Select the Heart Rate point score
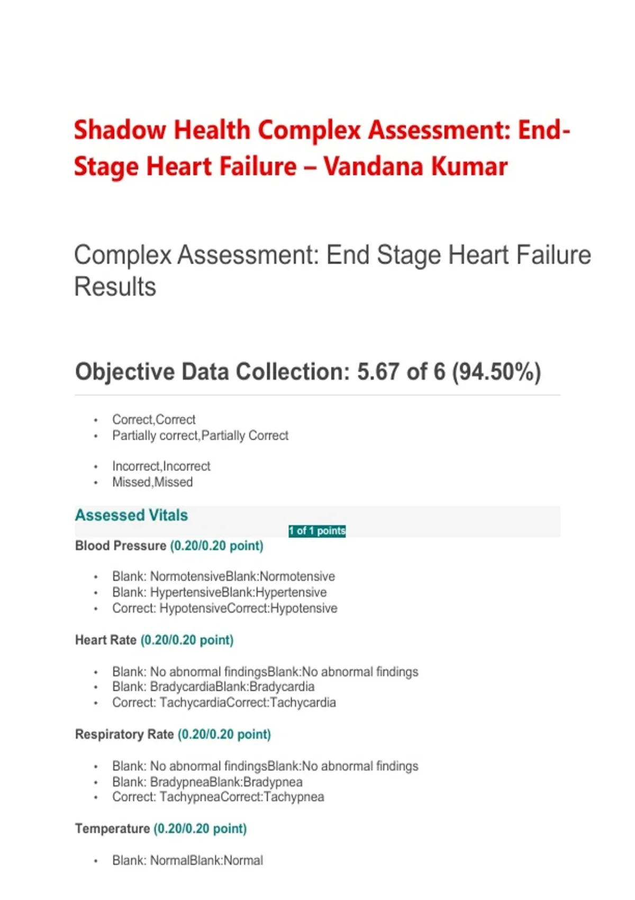This screenshot has width=635, height=900. (x=187, y=640)
